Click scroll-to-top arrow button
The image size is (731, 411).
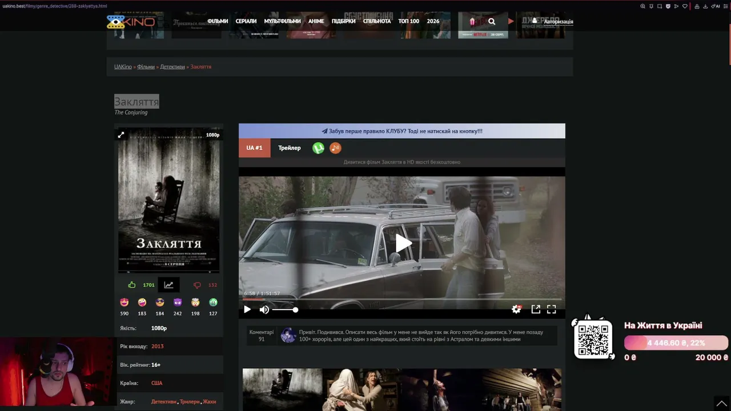[722, 403]
